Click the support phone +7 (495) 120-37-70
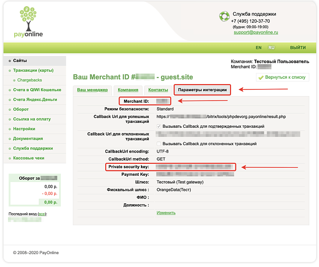 point(251,21)
